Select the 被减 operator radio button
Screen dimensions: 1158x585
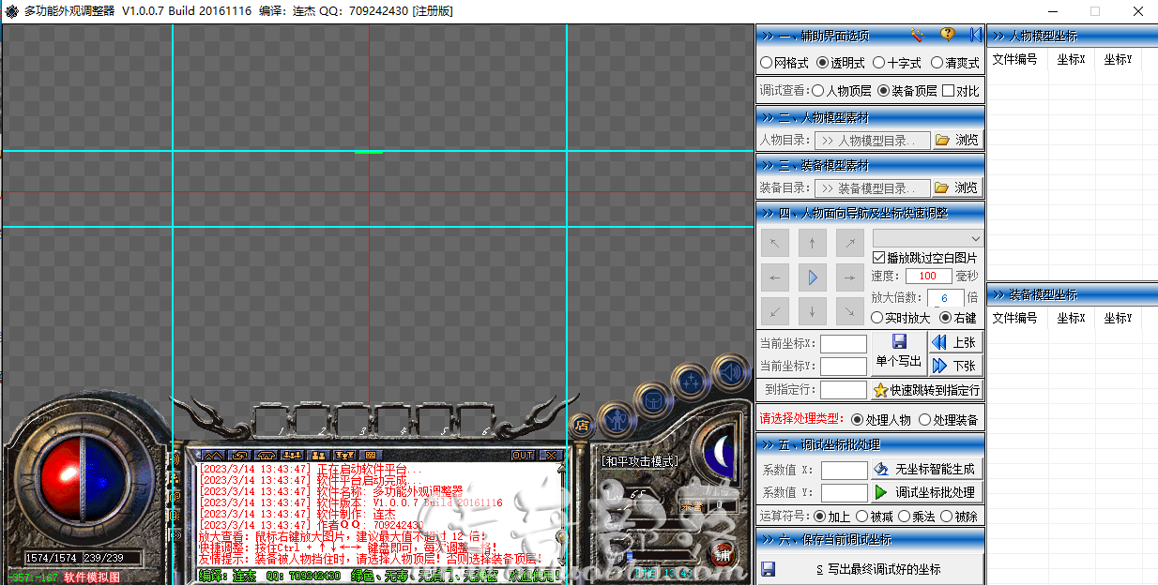[876, 517]
